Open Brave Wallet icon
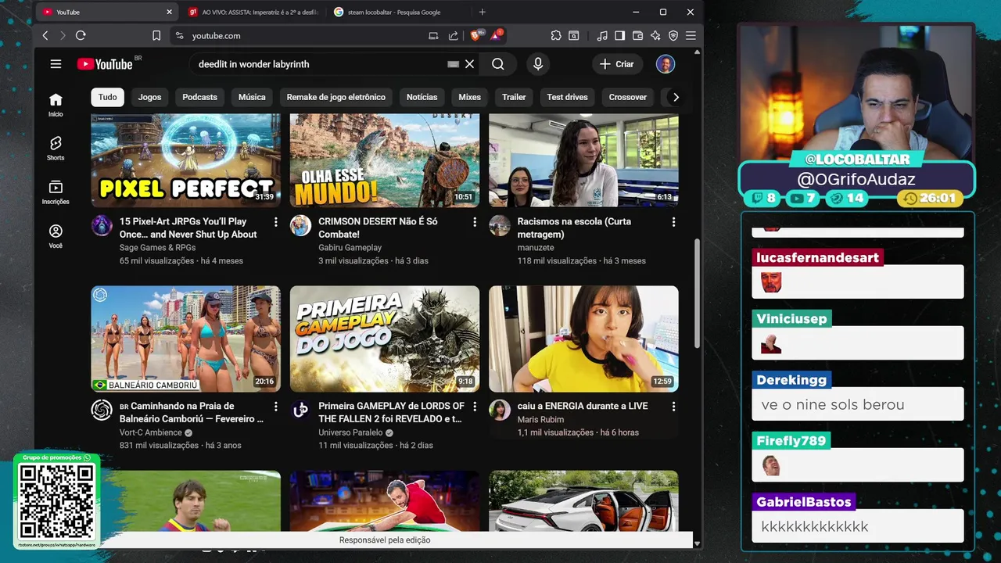1001x563 pixels. point(638,35)
